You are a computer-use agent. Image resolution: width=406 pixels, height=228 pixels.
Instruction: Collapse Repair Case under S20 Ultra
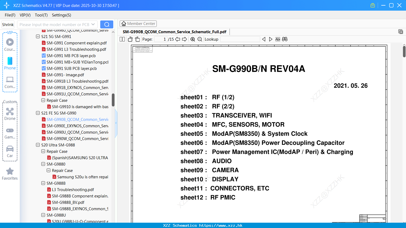43,151
